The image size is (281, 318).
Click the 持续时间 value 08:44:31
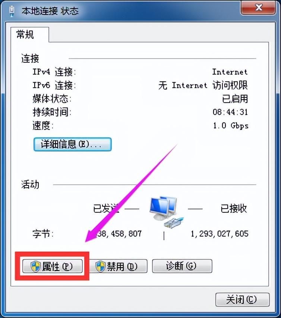(230, 112)
